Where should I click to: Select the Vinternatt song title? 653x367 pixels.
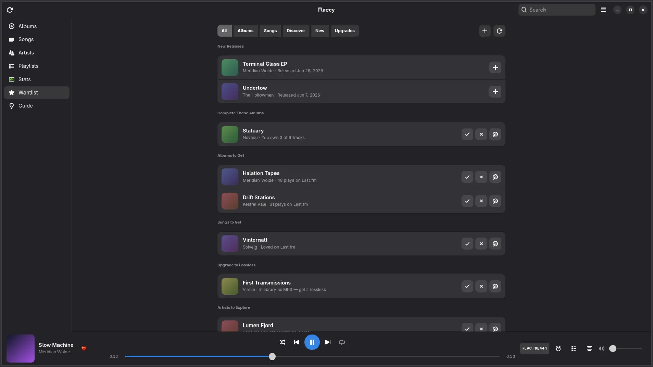pos(255,240)
